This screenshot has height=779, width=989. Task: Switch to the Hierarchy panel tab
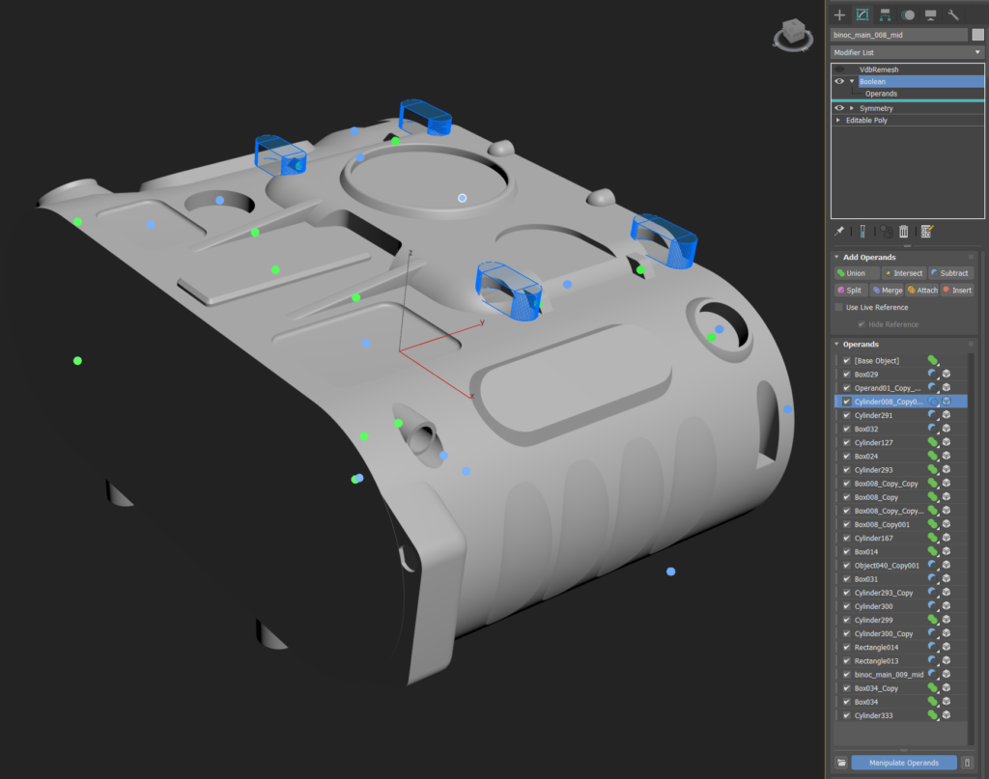click(885, 14)
